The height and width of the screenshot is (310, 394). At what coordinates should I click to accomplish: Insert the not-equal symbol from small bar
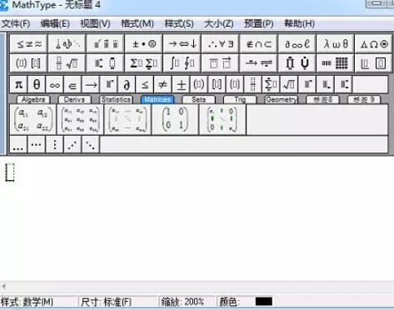pos(163,84)
